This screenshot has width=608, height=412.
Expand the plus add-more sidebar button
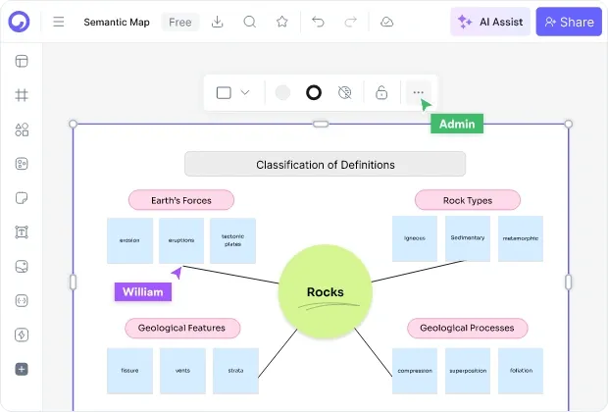coord(22,369)
